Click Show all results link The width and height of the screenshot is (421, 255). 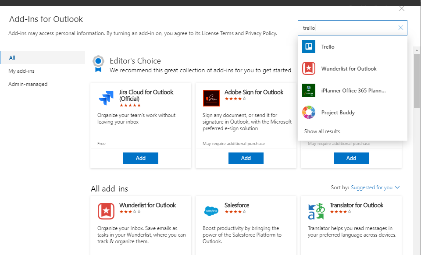point(322,131)
